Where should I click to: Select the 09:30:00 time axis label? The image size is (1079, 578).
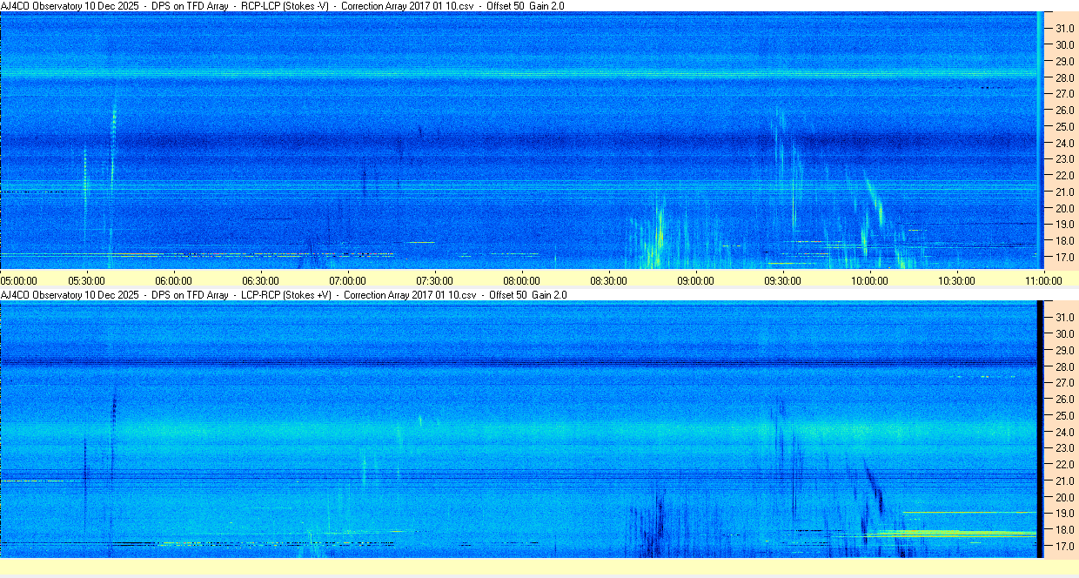[x=783, y=280]
